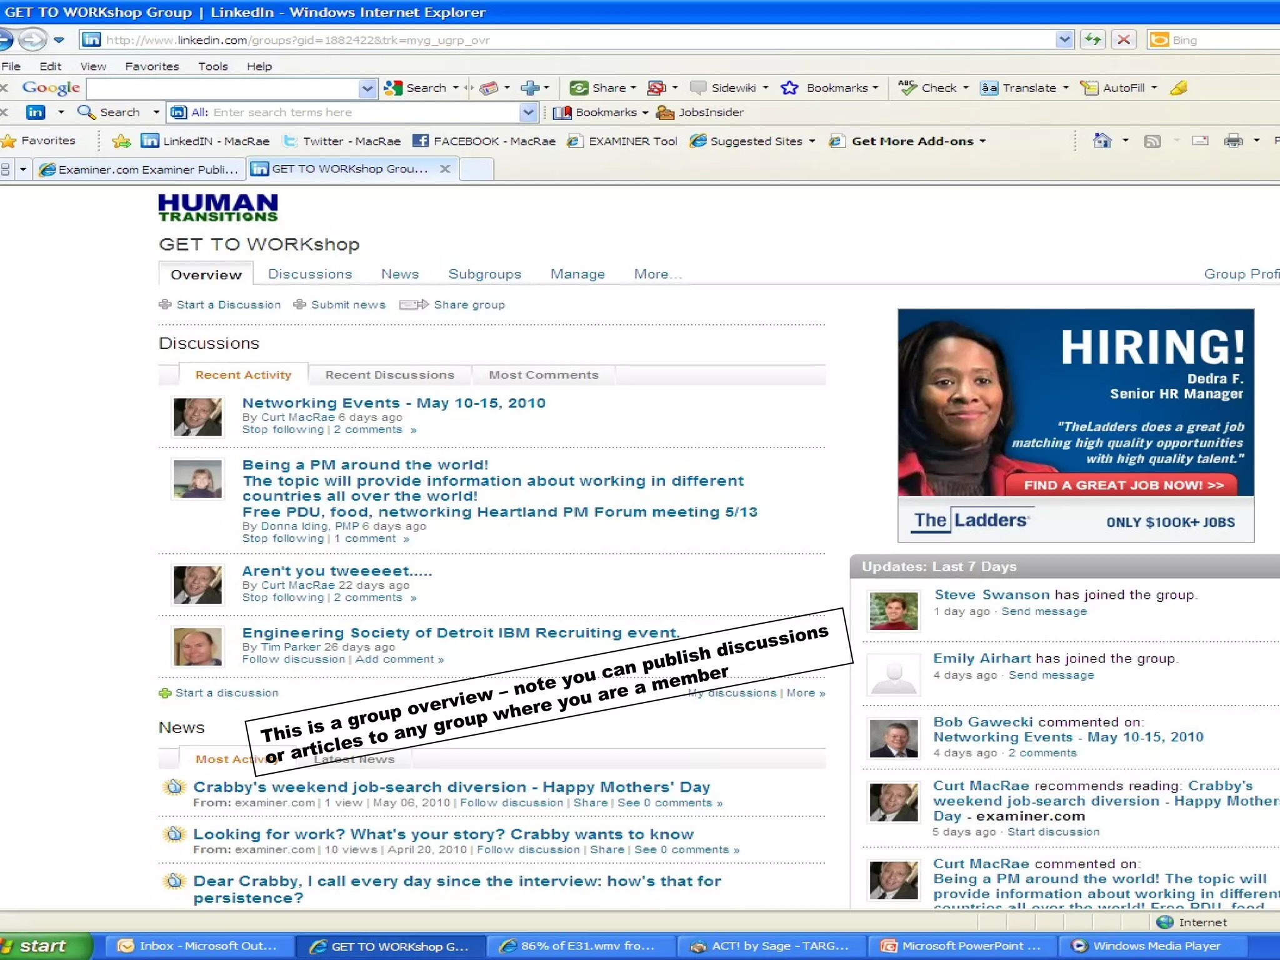This screenshot has width=1280, height=960.
Task: Click the Print icon in command bar
Action: [1233, 141]
